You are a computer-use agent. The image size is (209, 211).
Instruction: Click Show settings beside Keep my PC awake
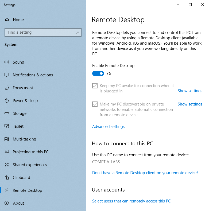point(190,91)
